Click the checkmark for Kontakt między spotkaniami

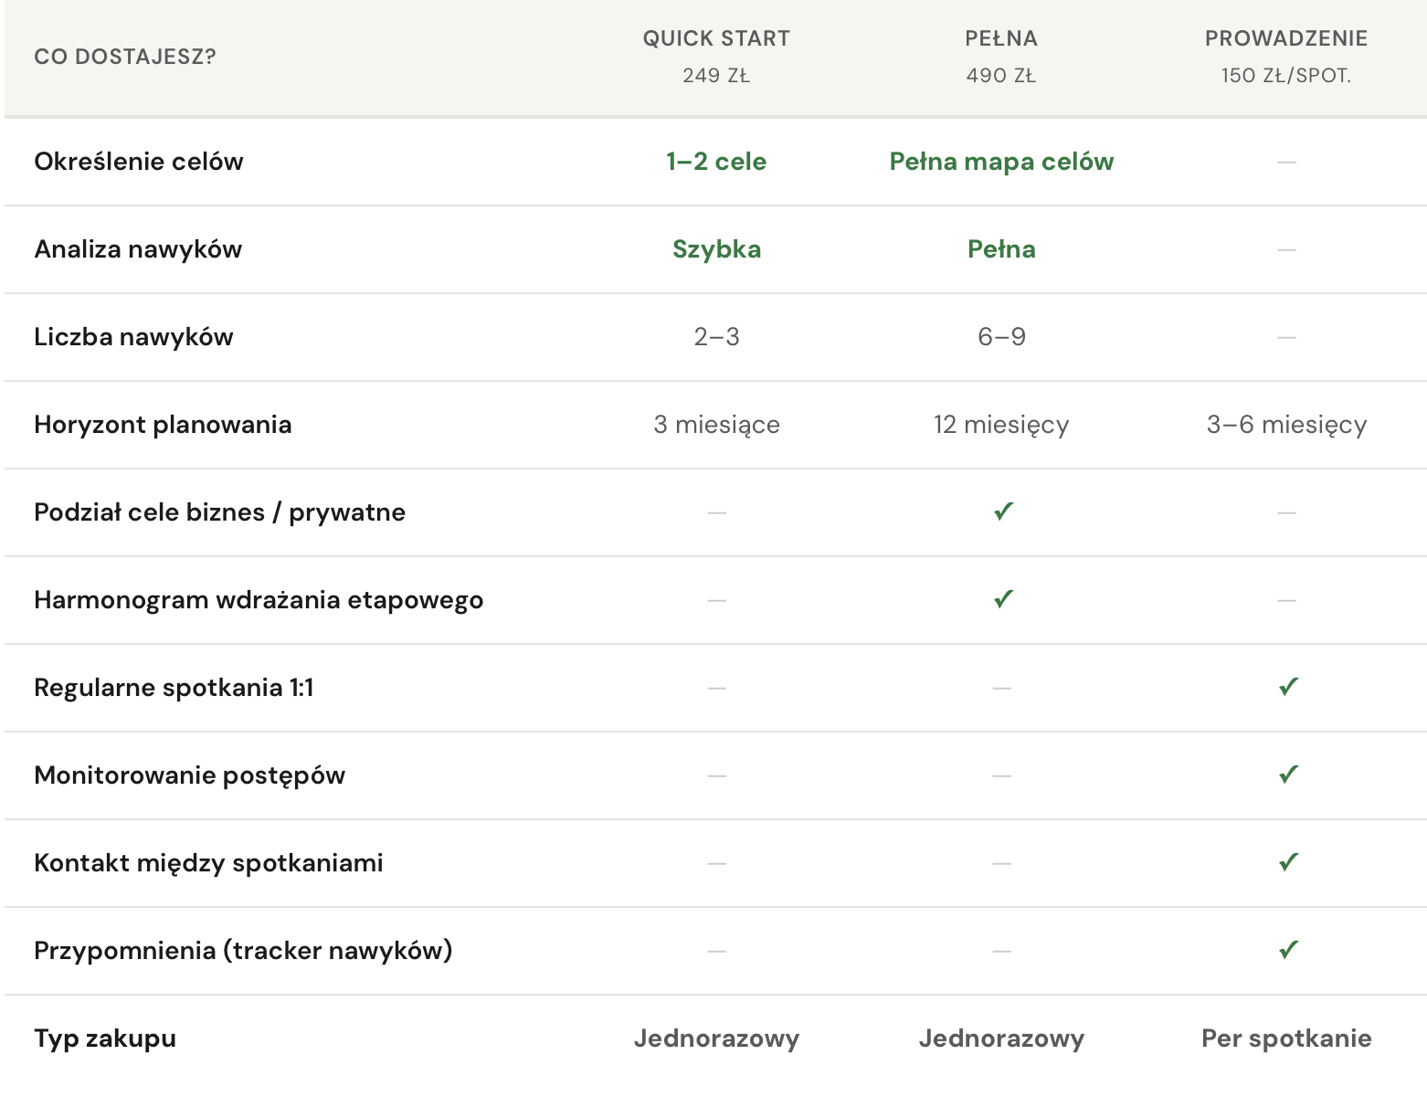tap(1287, 862)
